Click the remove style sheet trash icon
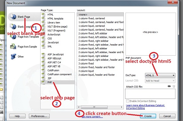This screenshot has width=183, height=121. pyautogui.click(x=174, y=86)
